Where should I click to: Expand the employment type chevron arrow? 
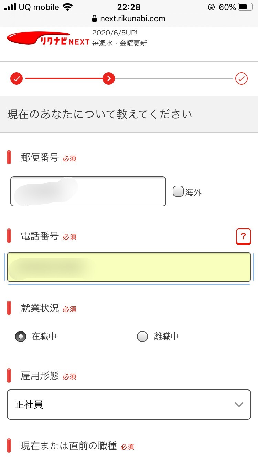pyautogui.click(x=239, y=405)
